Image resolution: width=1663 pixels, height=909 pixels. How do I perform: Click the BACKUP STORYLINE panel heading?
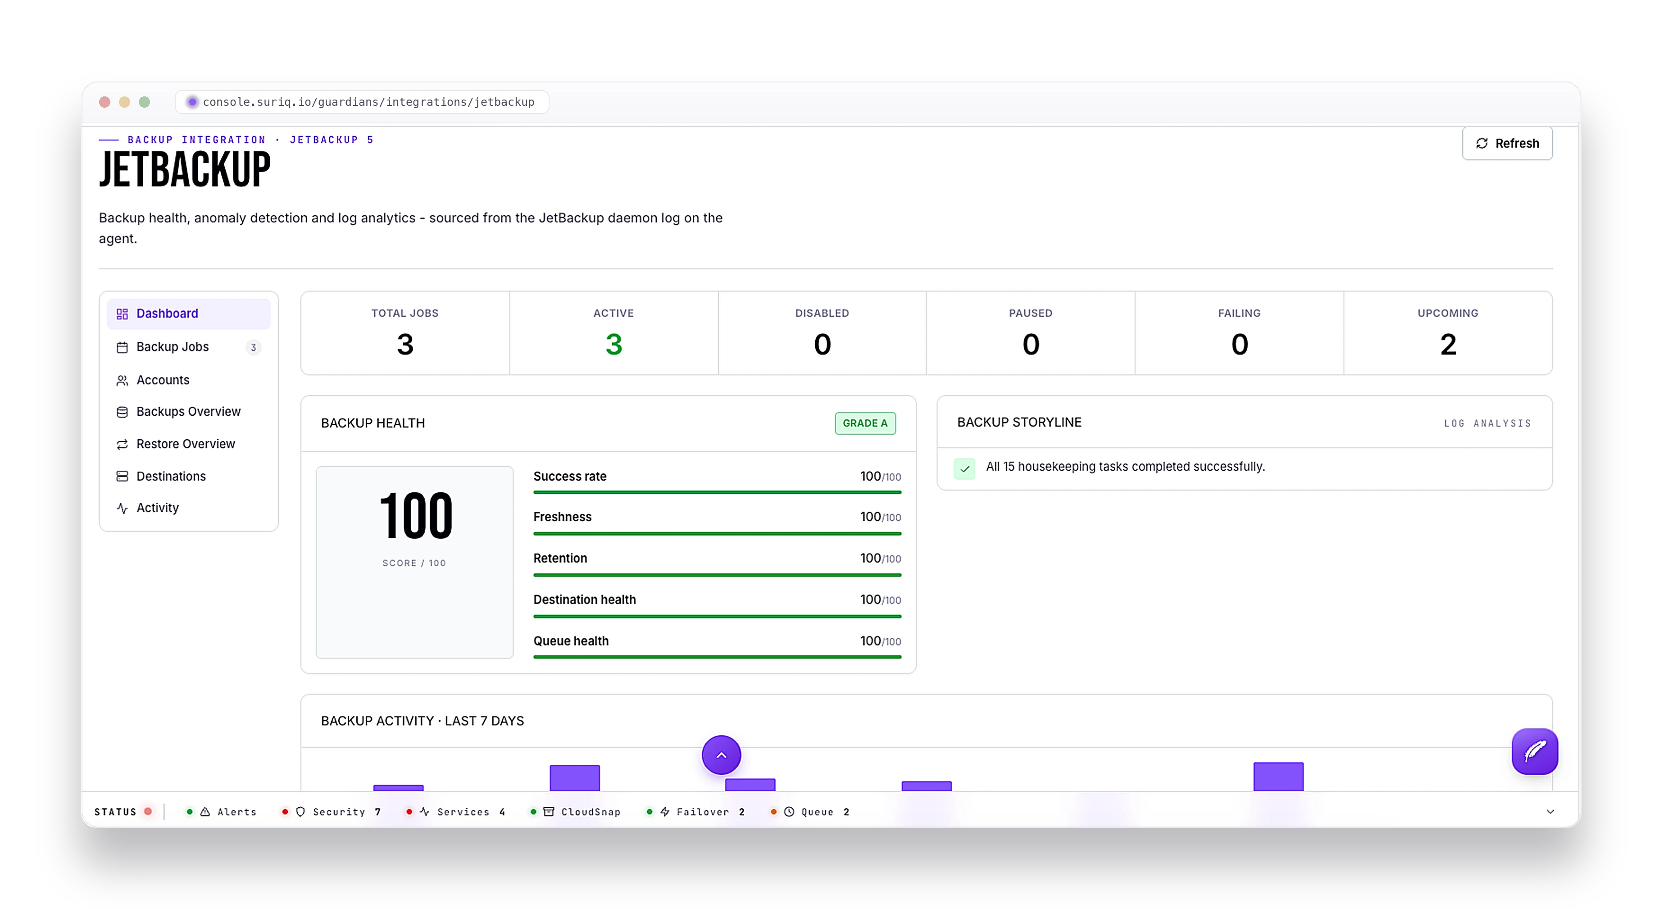1019,422
